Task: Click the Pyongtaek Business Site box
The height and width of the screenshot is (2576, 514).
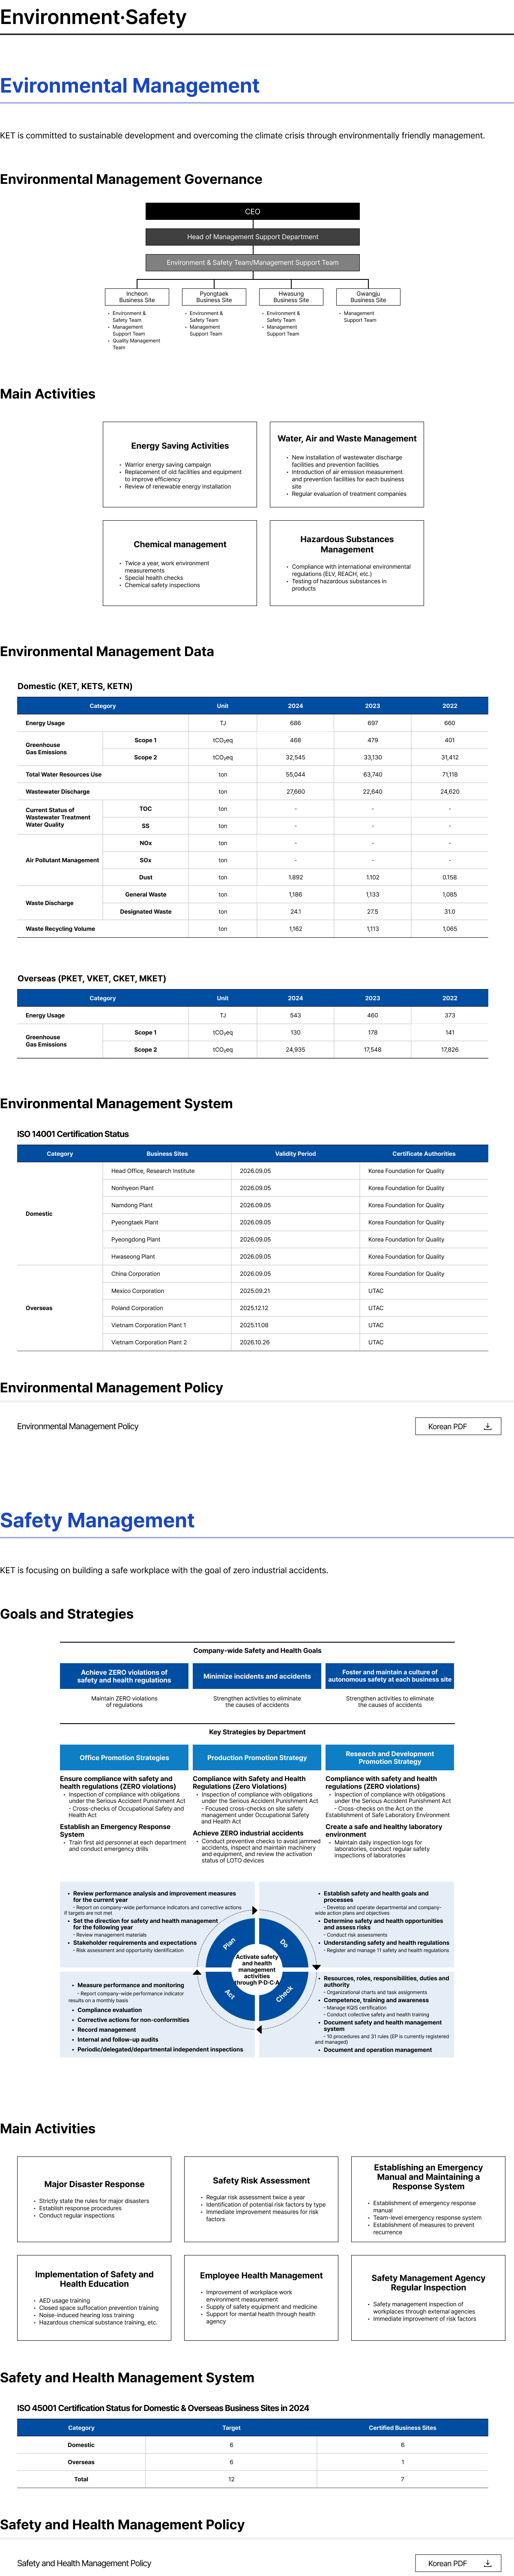Action: pos(214,297)
